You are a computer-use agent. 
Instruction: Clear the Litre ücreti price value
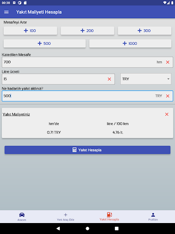109,79
